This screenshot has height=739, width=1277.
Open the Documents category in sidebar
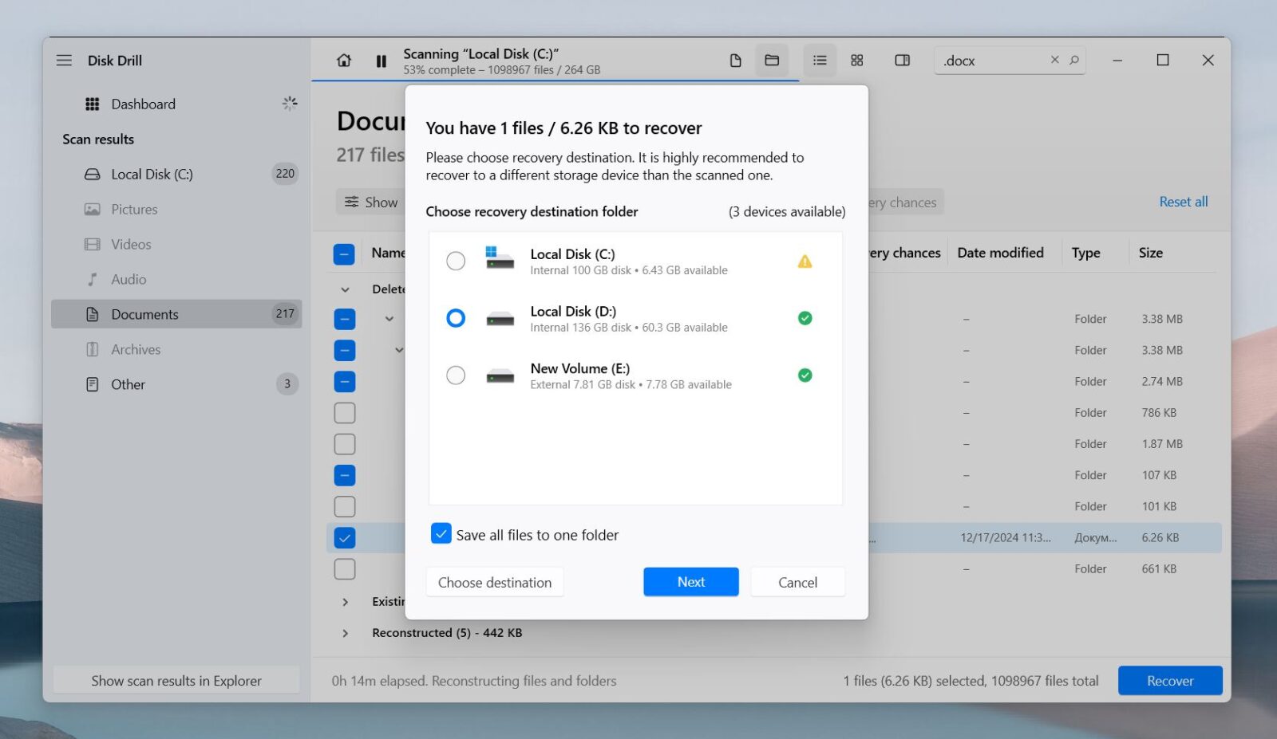(x=145, y=314)
